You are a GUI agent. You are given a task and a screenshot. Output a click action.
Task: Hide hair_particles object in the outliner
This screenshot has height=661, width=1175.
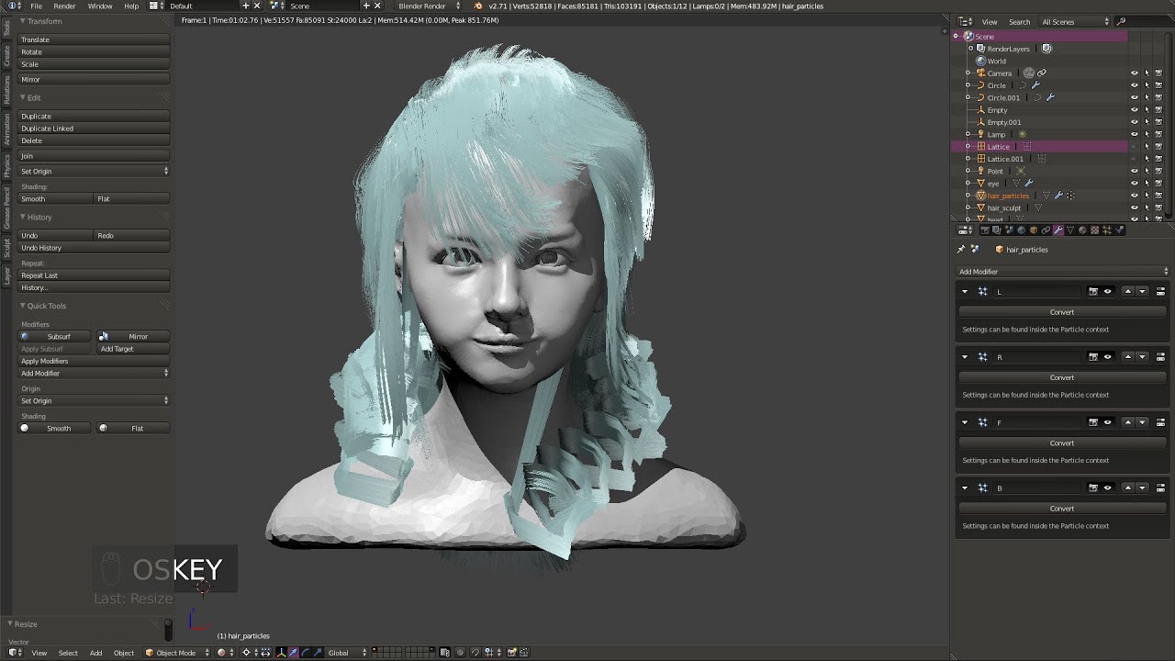coord(1134,196)
